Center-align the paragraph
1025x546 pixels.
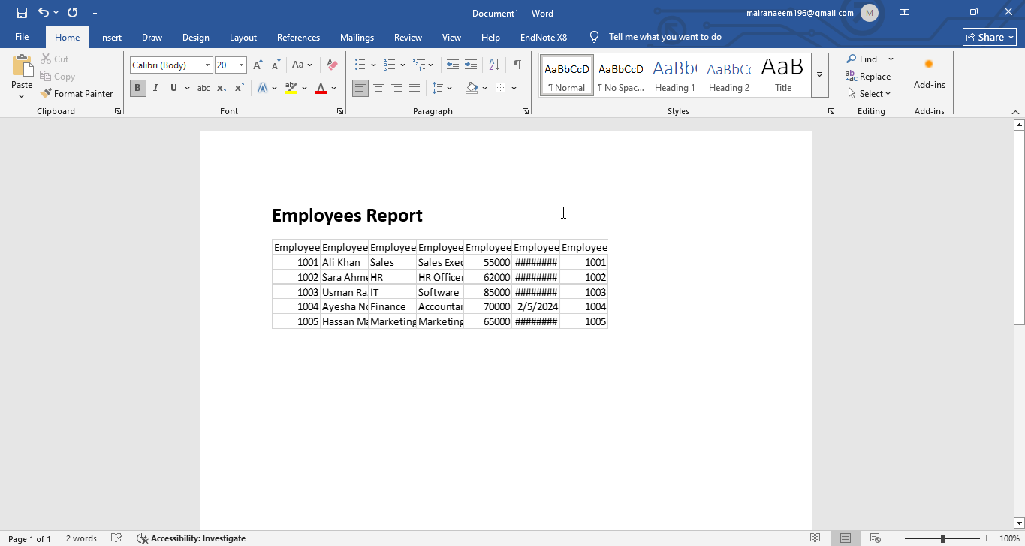coord(378,88)
